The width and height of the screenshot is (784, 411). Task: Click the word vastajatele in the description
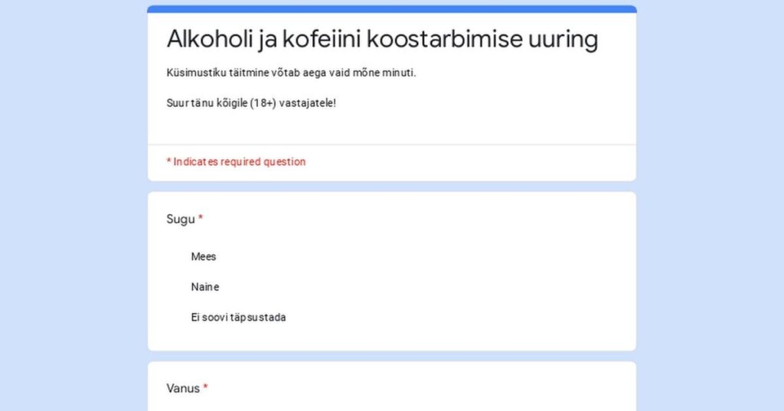pos(306,103)
